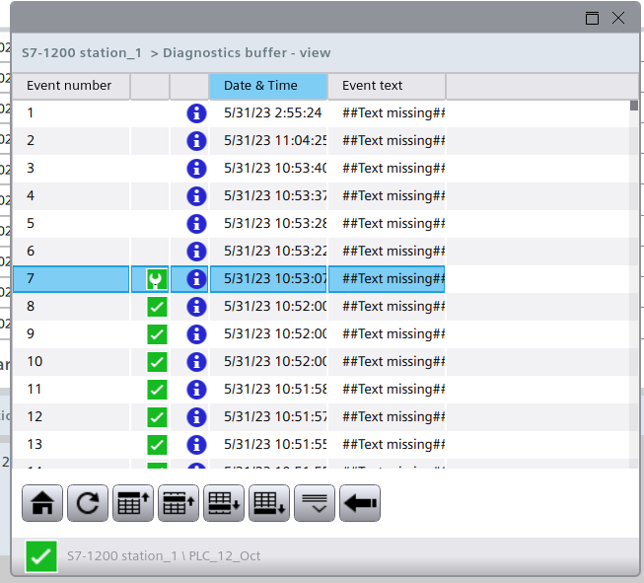Click date 5/31/23 10:53:07
The height and width of the screenshot is (583, 644).
pyautogui.click(x=275, y=278)
